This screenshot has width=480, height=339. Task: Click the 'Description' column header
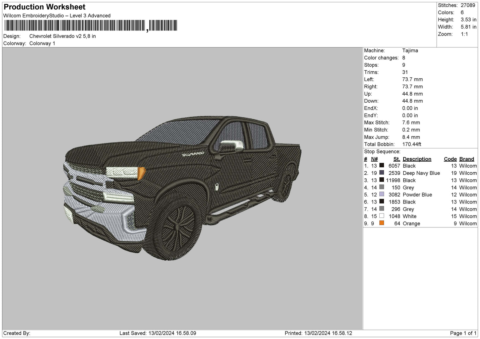[x=417, y=159]
